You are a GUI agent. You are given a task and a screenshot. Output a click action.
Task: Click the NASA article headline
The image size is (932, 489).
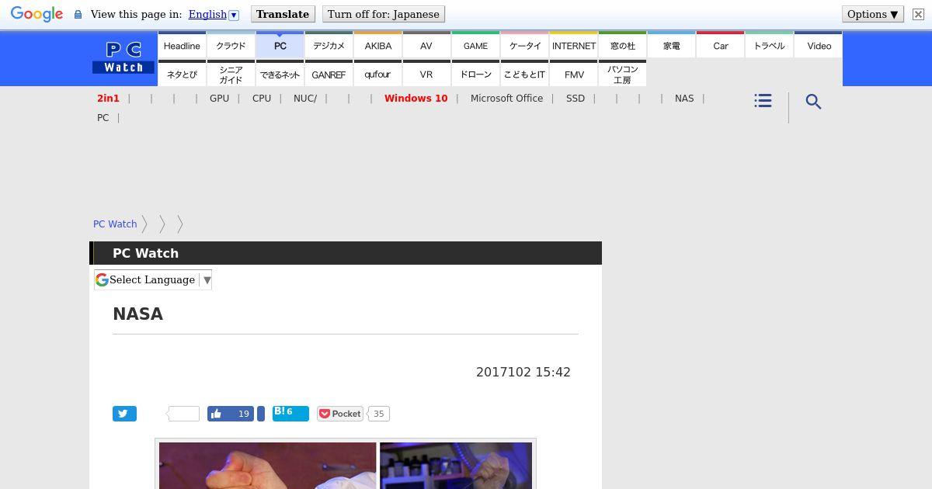click(x=137, y=314)
